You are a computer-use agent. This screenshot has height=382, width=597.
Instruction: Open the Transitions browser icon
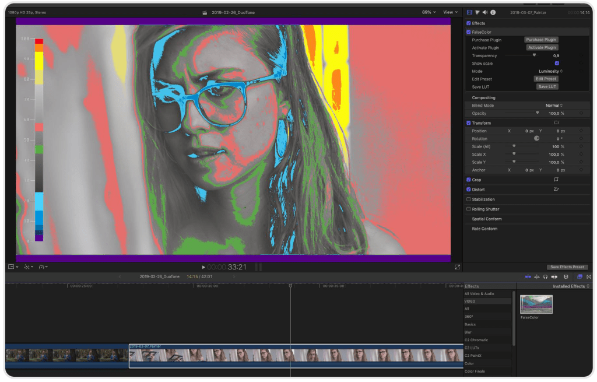coord(589,276)
